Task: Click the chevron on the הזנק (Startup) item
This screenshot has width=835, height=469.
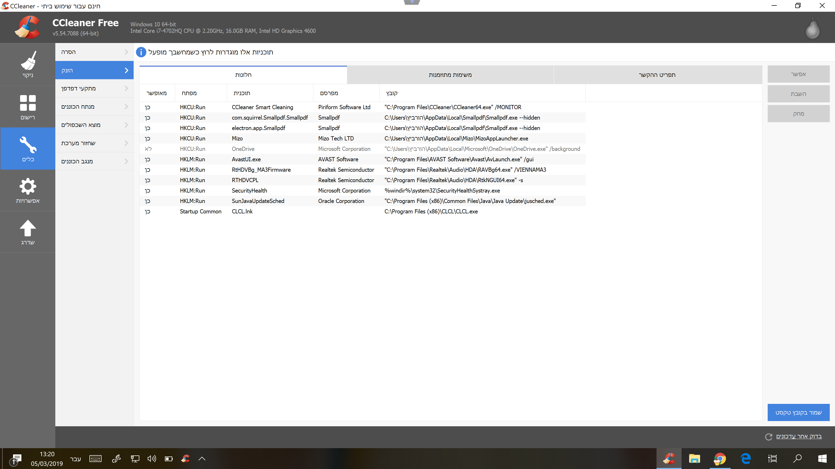Action: click(x=126, y=70)
